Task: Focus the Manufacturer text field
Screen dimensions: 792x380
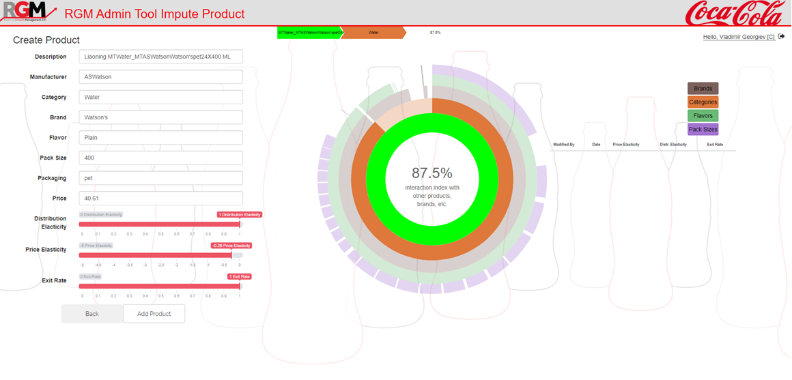Action: point(160,77)
